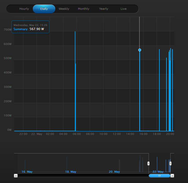
Task: Click the navigator right scroll arrow
Action: pyautogui.click(x=172, y=176)
